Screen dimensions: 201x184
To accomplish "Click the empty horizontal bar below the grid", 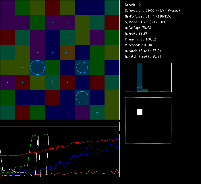I will 60,124.
